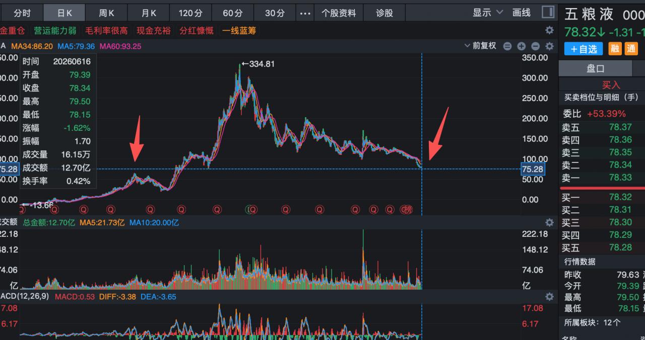645x340 pixels.
Task: Click the 五粮液 stock name title
Action: point(589,14)
